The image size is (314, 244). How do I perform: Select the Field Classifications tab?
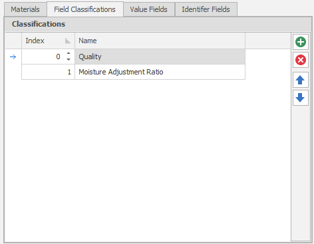[84, 9]
